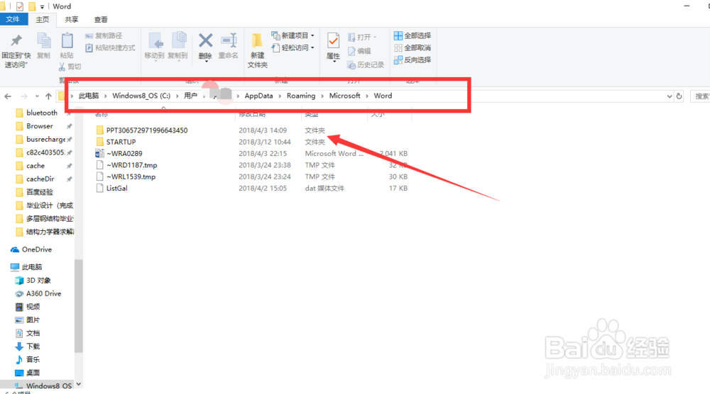Switch to the 主页 (Home) ribbon tab
This screenshot has height=394, width=710.
point(43,19)
